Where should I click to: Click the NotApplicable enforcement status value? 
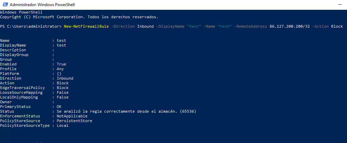point(72,116)
